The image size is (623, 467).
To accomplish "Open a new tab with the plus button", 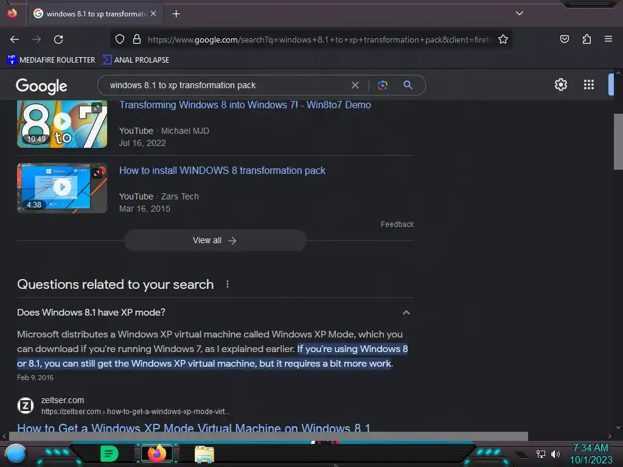I will click(176, 14).
